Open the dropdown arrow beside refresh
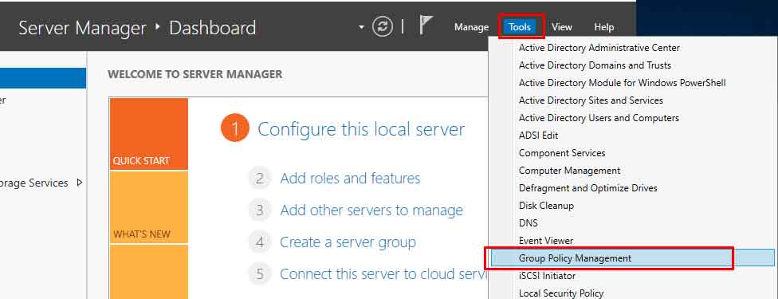 361,27
